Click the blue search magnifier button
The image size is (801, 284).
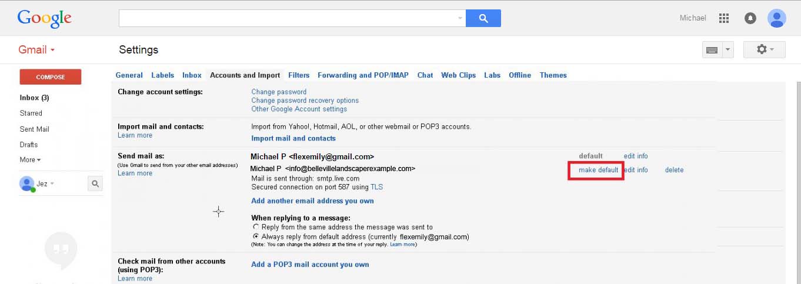483,18
